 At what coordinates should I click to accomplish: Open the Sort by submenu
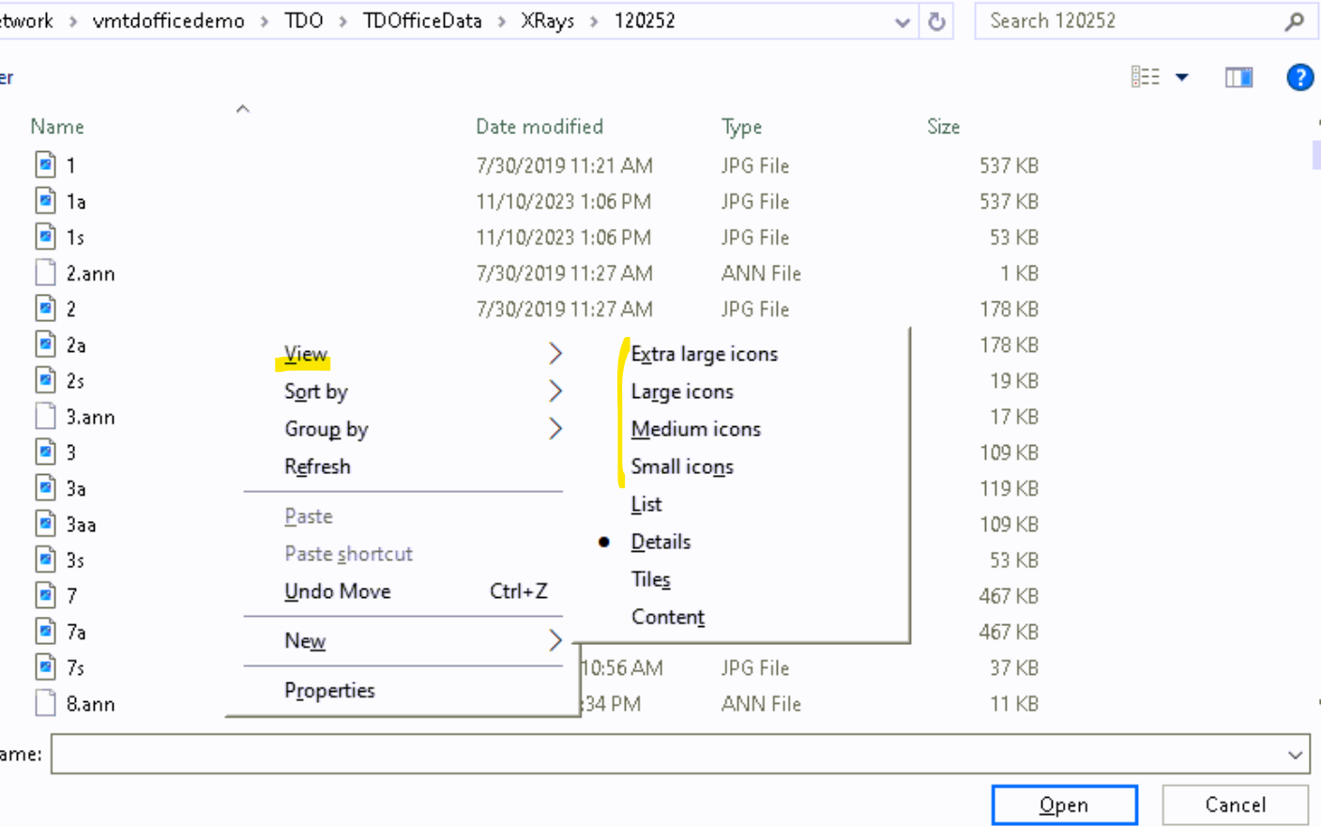click(316, 391)
